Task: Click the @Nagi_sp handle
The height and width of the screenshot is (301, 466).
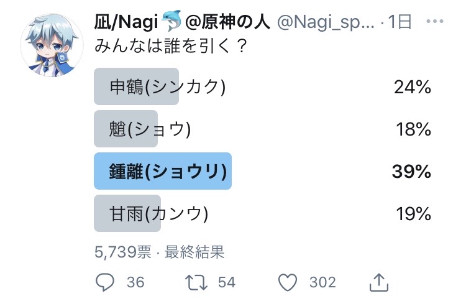Action: (x=325, y=22)
